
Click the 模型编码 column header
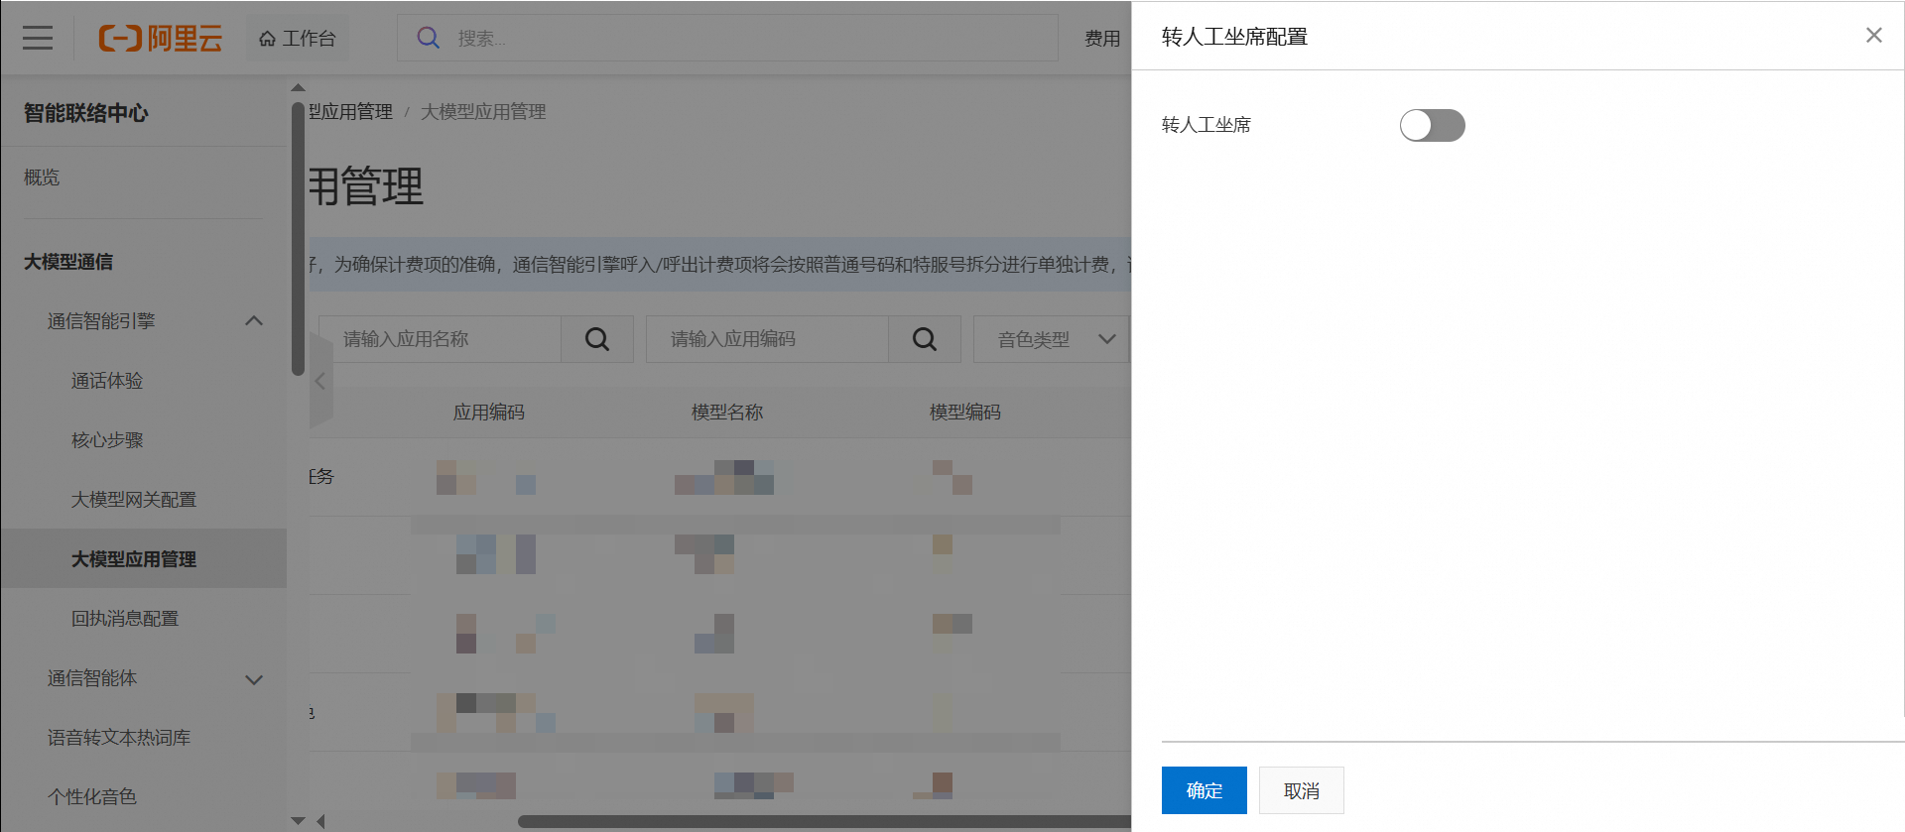click(965, 413)
